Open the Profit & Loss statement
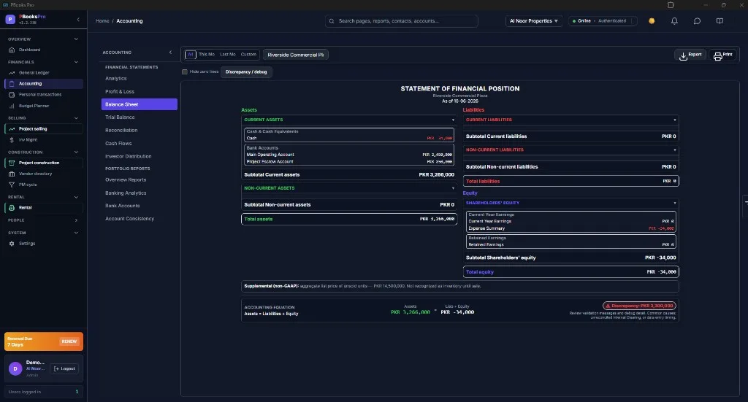The image size is (748, 402). 120,91
